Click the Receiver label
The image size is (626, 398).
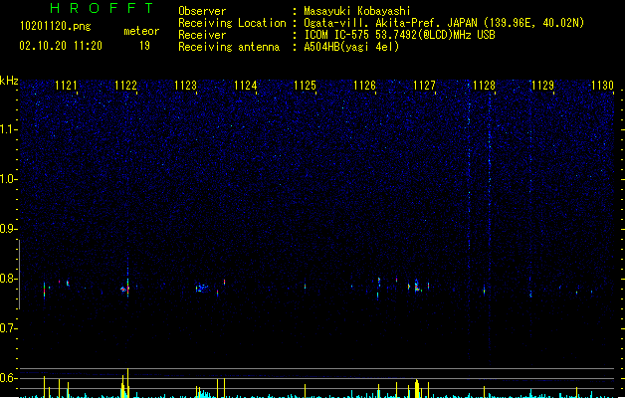click(x=202, y=35)
